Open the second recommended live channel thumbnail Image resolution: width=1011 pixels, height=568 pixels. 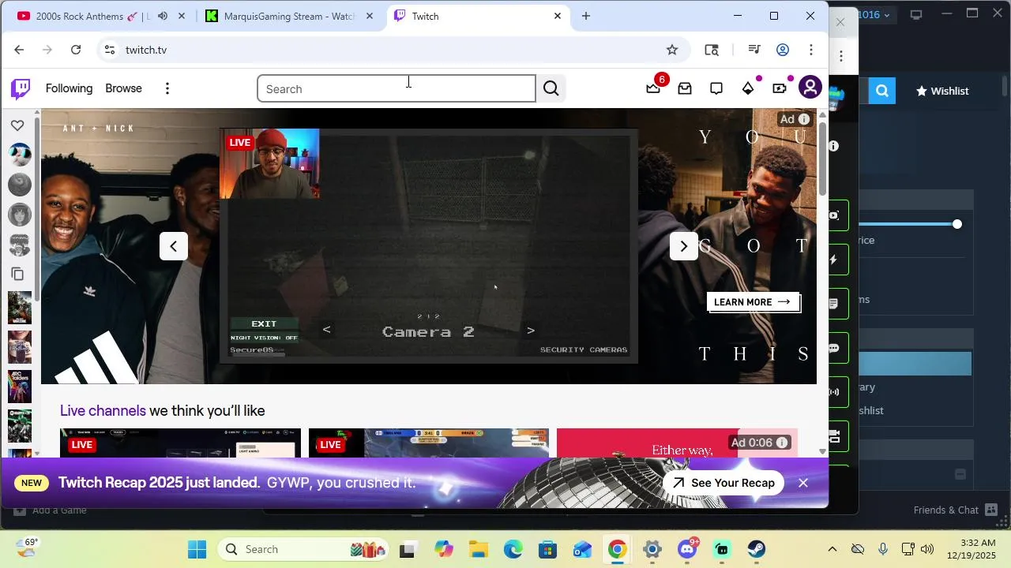[429, 443]
